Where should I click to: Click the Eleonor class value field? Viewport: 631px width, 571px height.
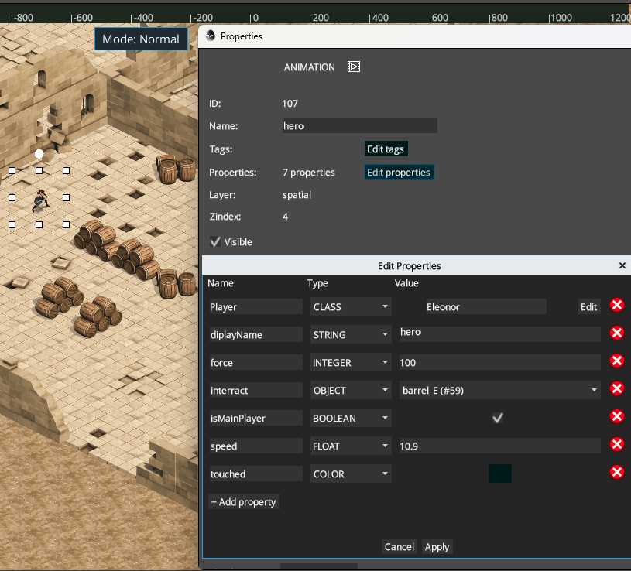486,307
